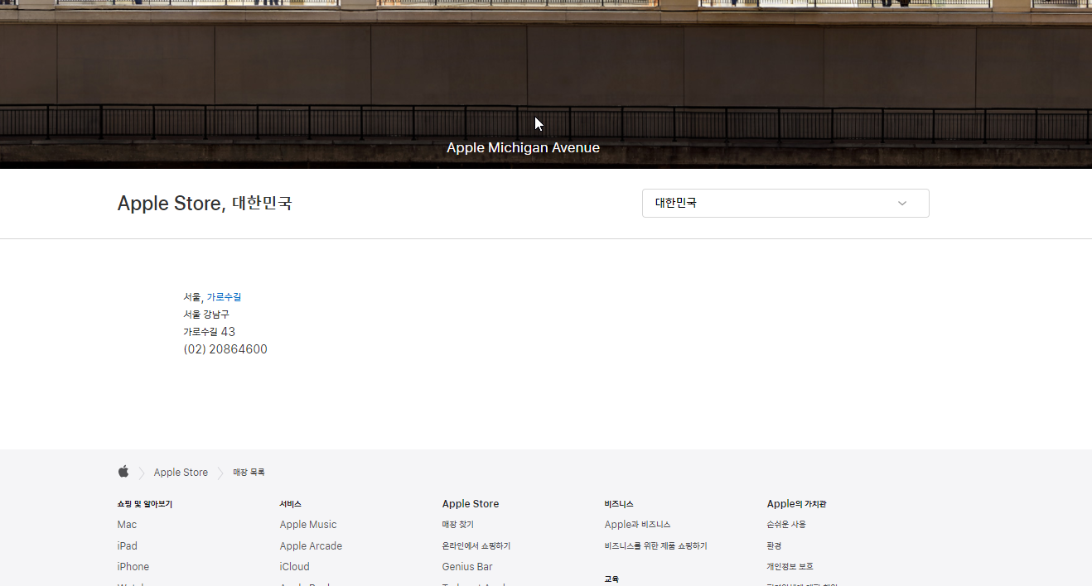Open 개인정보 보호 footer link

point(790,567)
